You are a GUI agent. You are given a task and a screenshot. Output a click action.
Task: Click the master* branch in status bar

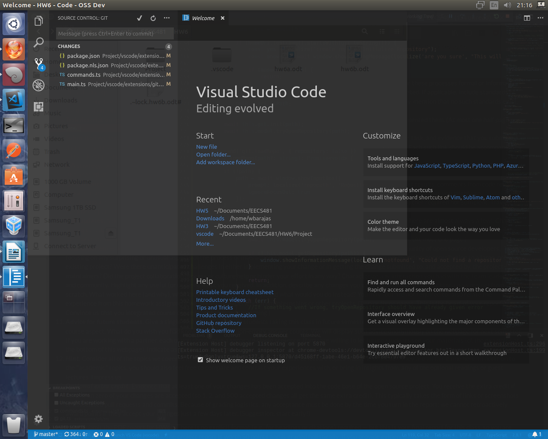coord(46,434)
